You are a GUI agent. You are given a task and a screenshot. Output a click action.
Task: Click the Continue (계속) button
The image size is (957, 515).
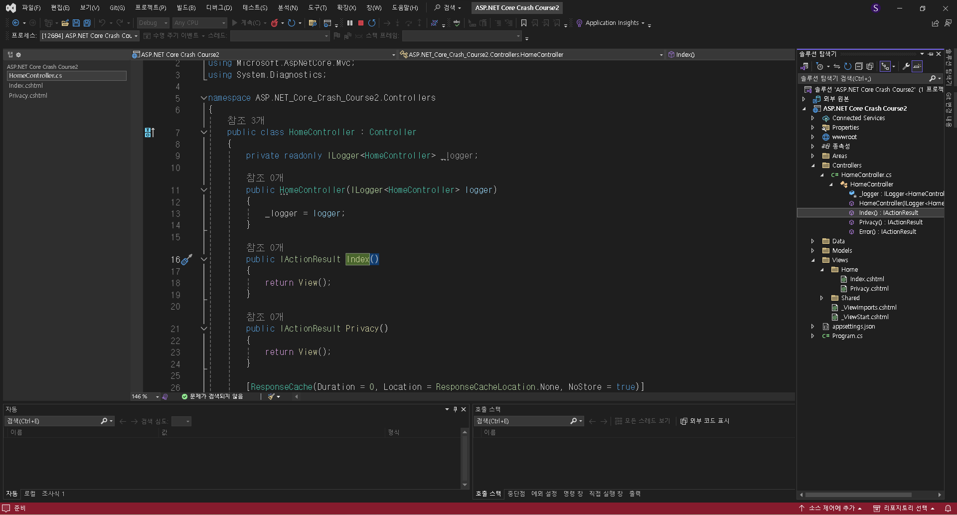point(246,23)
